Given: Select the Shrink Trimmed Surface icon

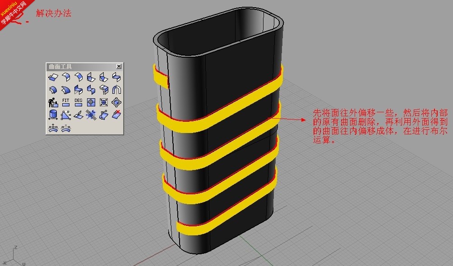Looking at the screenshot, I should tap(104, 102).
